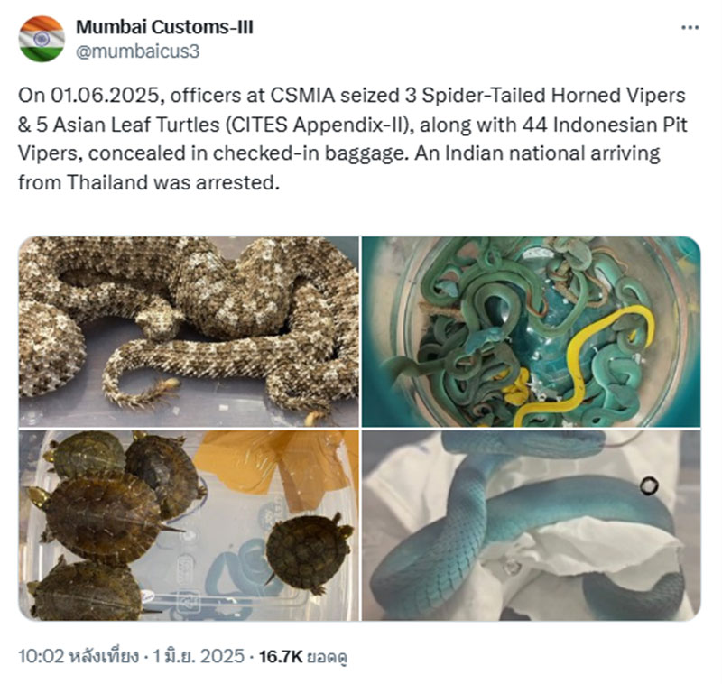This screenshot has height=684, width=722.
Task: Click the black ring in blue viper photo
Action: (648, 485)
